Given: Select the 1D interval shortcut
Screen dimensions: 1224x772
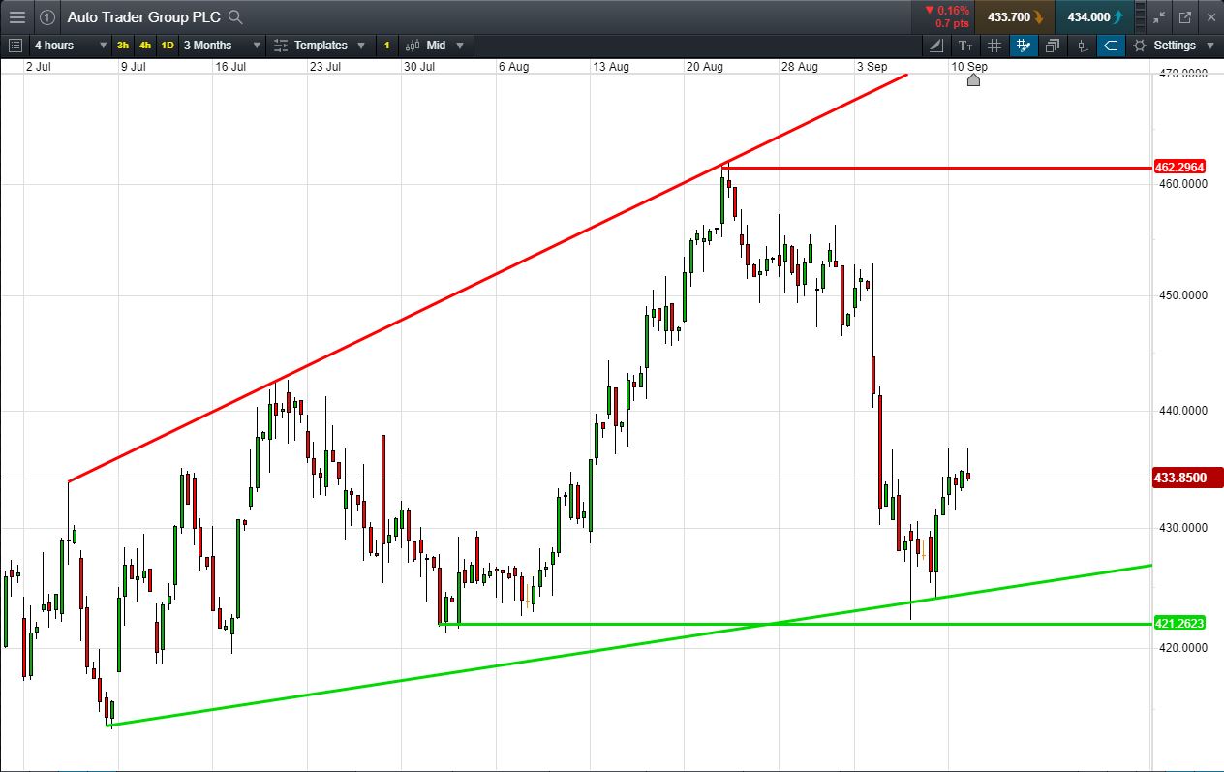Looking at the screenshot, I should [x=168, y=46].
